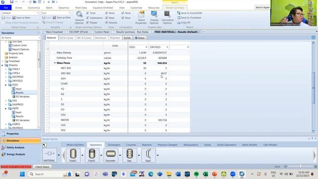Open the Status results tab

140,38
